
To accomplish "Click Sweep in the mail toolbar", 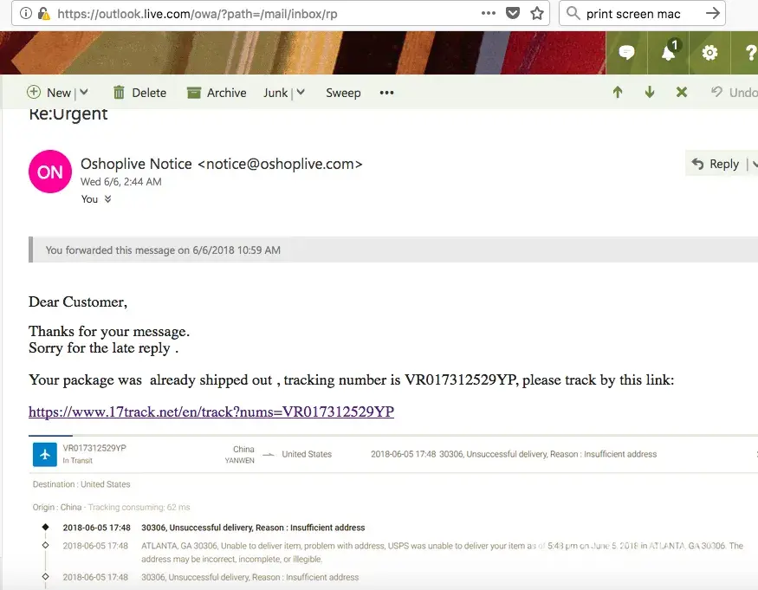I will coord(343,93).
